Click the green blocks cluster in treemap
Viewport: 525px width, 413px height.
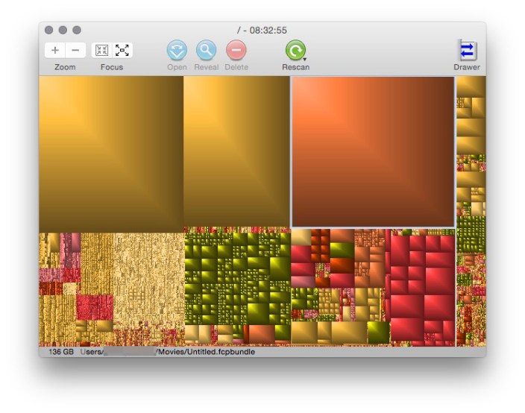[236, 277]
